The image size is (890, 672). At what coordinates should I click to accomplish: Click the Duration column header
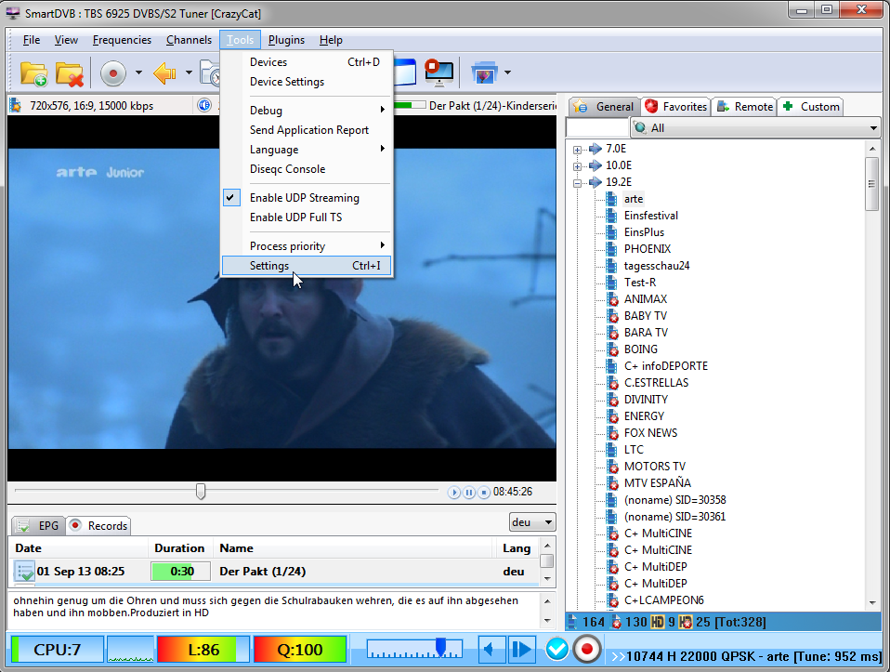179,548
